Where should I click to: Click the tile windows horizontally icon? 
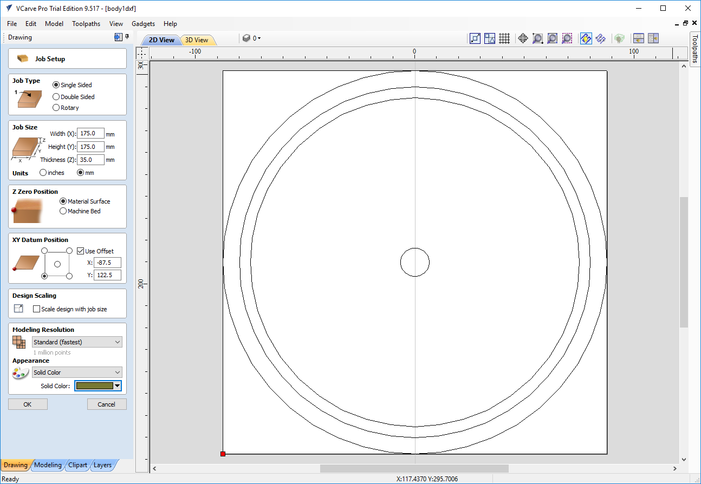(639, 38)
